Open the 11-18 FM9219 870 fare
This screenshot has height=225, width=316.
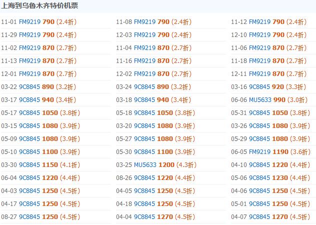(269, 61)
